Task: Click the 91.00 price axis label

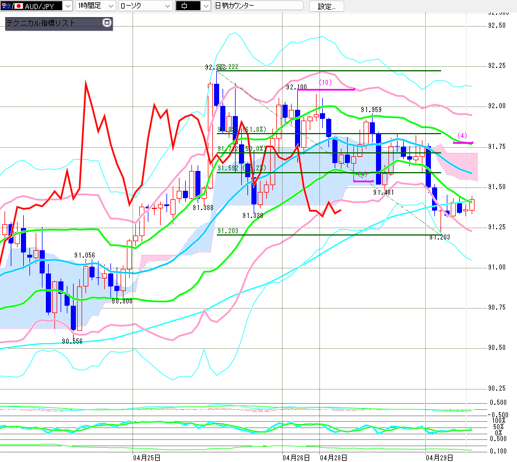Action: point(497,267)
